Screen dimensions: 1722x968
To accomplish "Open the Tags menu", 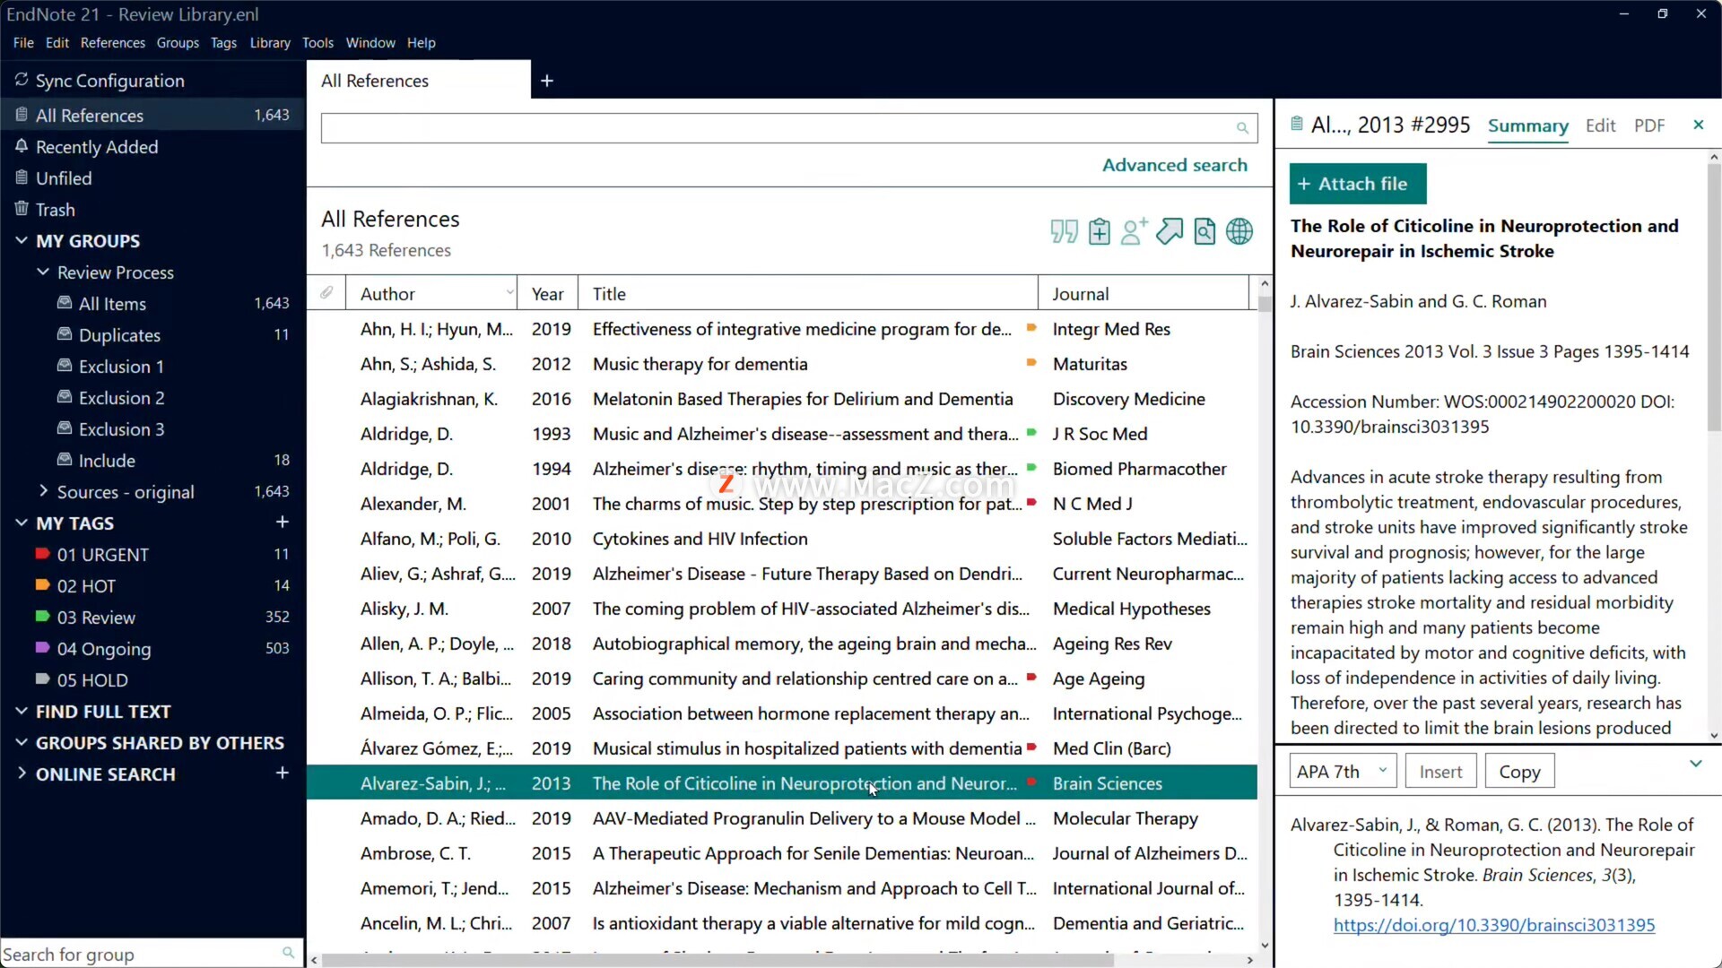I will click(223, 42).
